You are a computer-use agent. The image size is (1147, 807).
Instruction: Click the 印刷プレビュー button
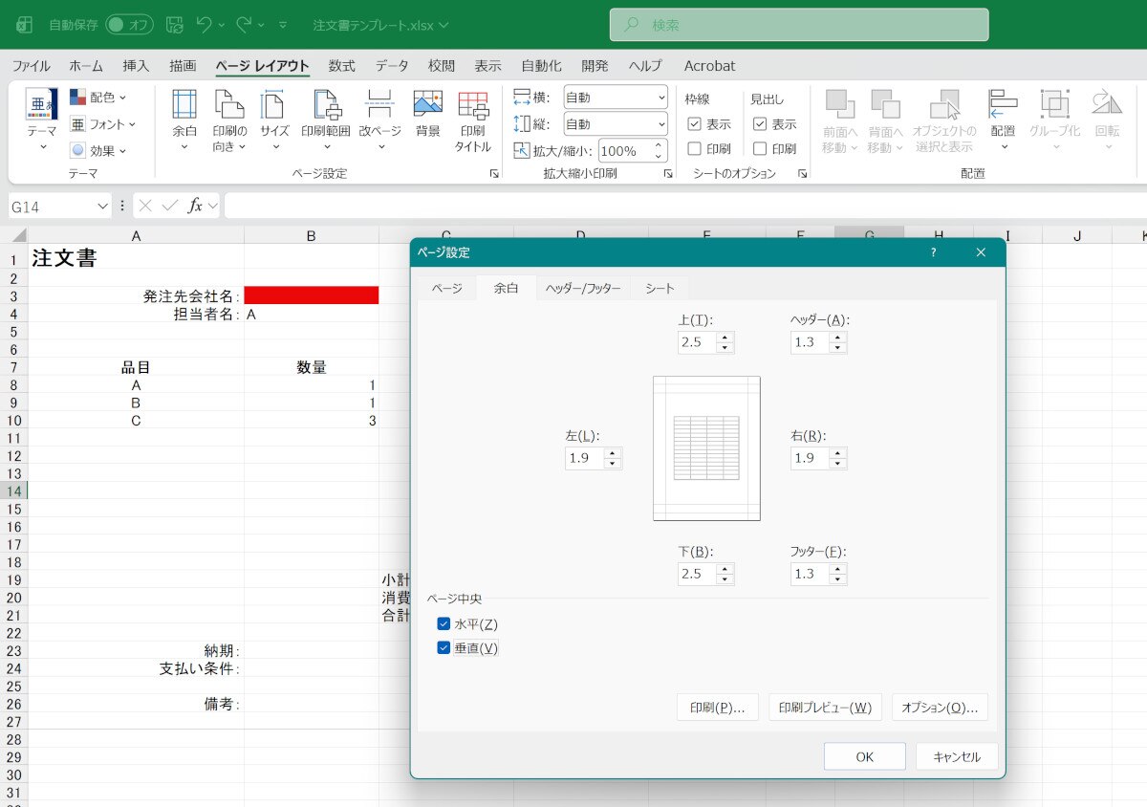tap(824, 708)
